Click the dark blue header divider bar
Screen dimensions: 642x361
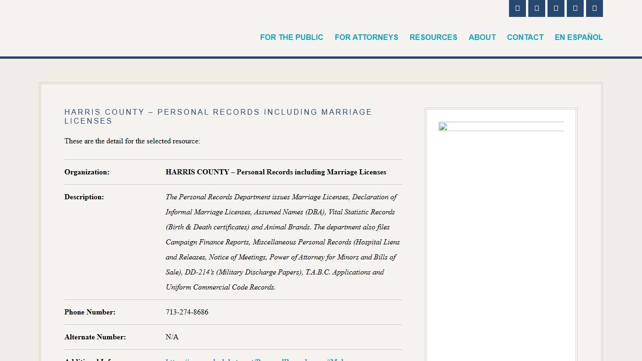point(321,58)
